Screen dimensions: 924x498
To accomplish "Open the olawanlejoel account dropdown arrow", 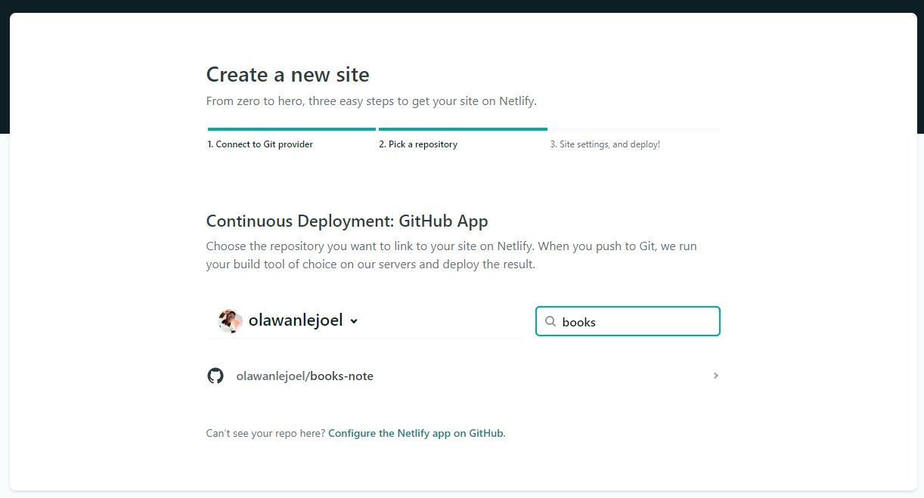I will (354, 321).
